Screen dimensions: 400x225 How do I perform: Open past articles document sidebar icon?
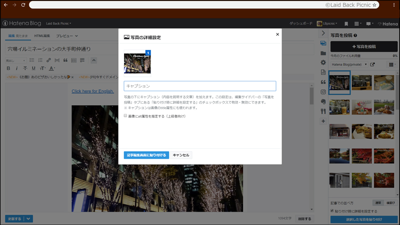[x=323, y=72]
